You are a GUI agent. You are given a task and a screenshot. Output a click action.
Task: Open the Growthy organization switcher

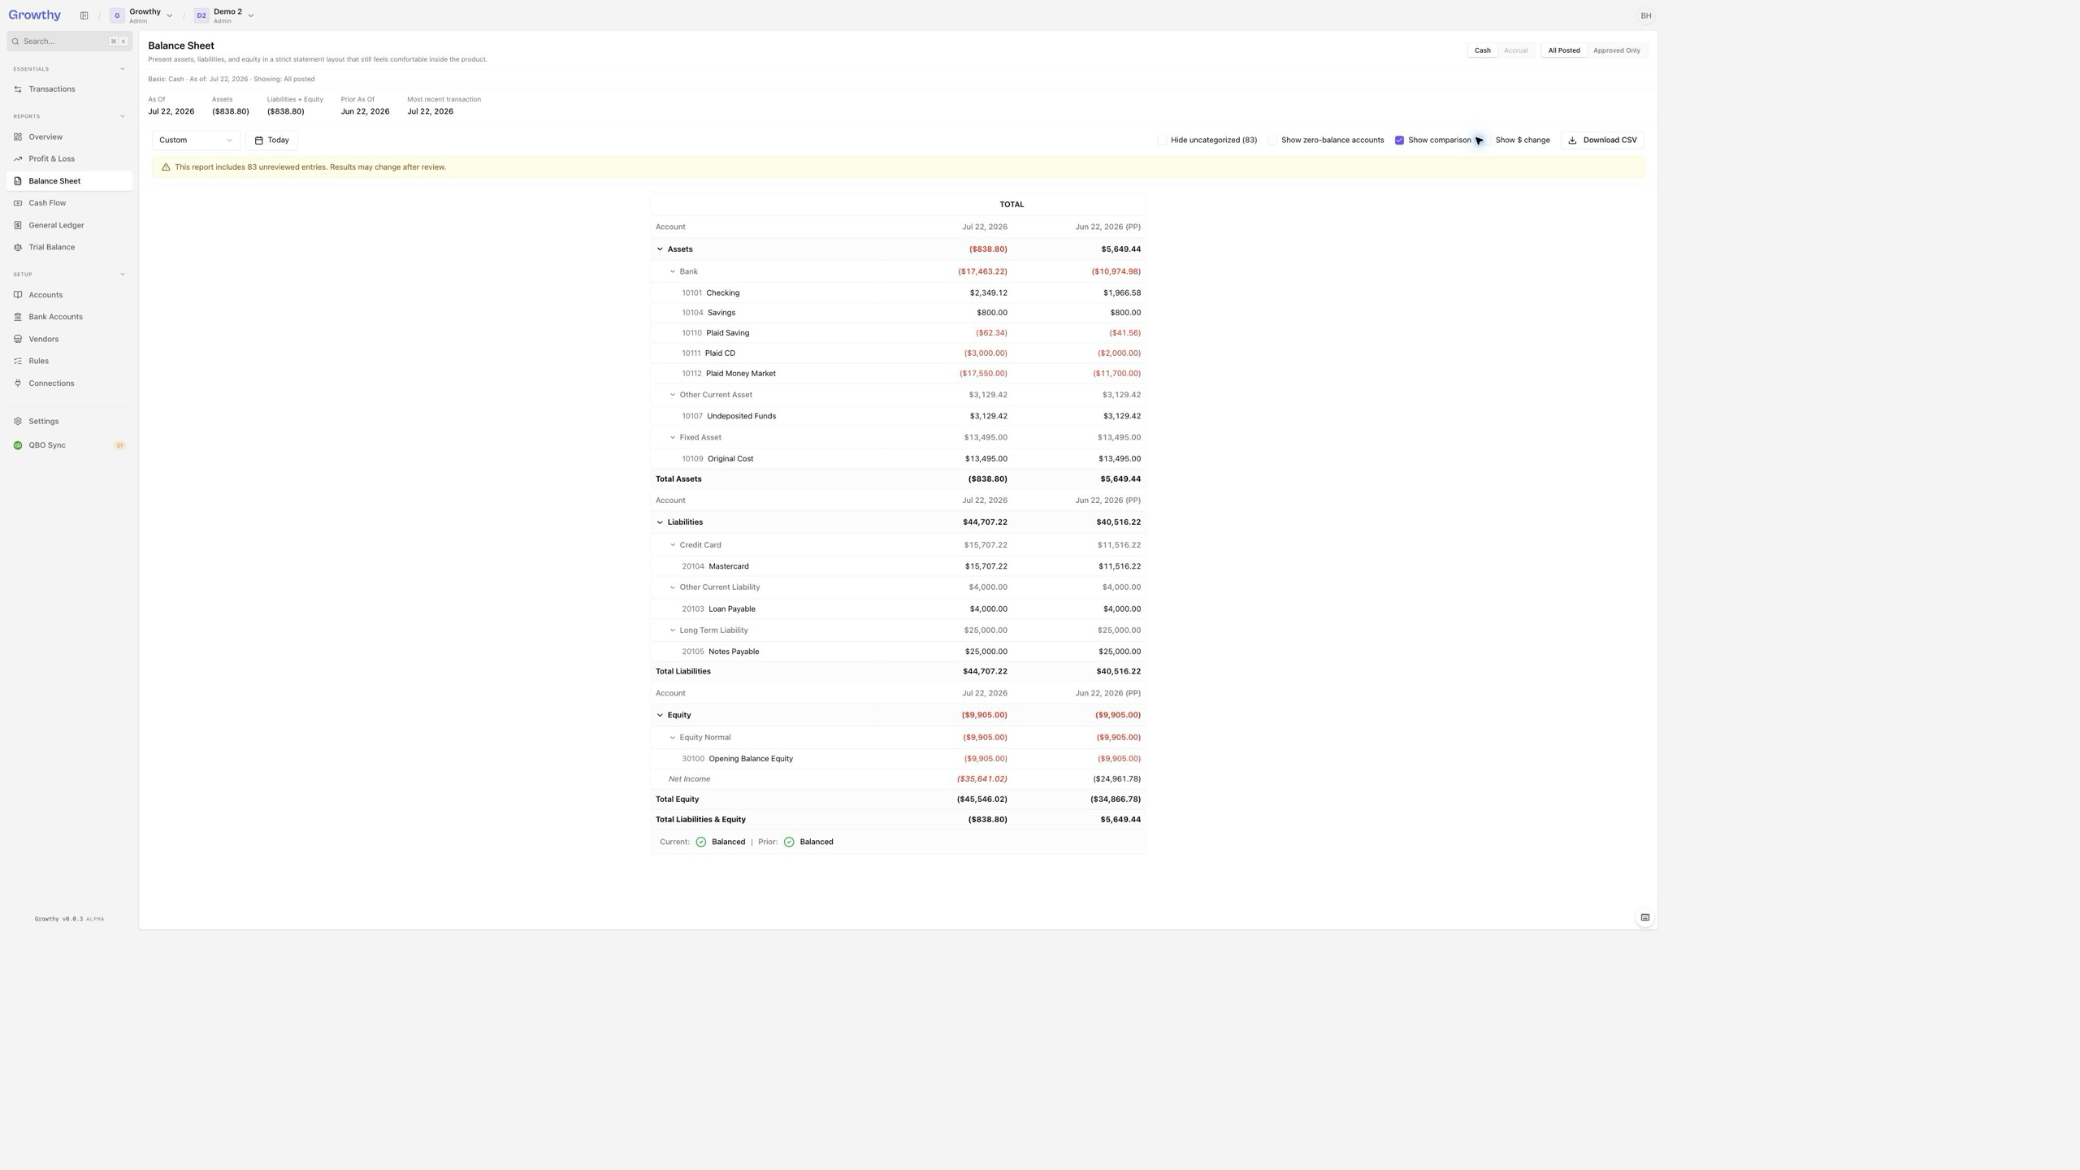pyautogui.click(x=141, y=15)
